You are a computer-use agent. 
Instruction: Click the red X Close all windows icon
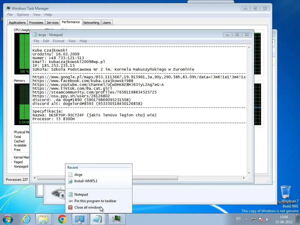tap(70, 207)
